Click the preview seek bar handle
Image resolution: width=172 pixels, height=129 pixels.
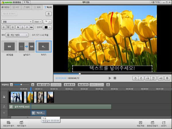pos(80,74)
